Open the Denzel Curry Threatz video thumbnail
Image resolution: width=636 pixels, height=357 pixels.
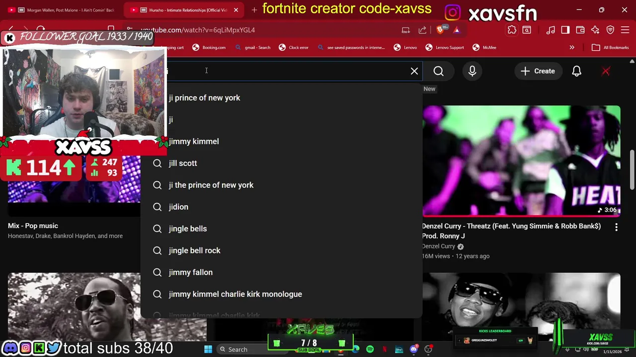521,161
